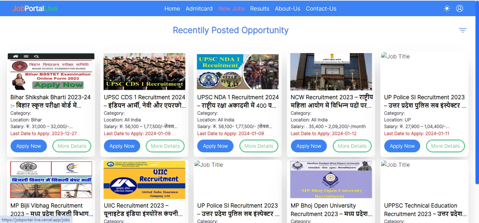Open the Contact-Us link

click(x=321, y=8)
